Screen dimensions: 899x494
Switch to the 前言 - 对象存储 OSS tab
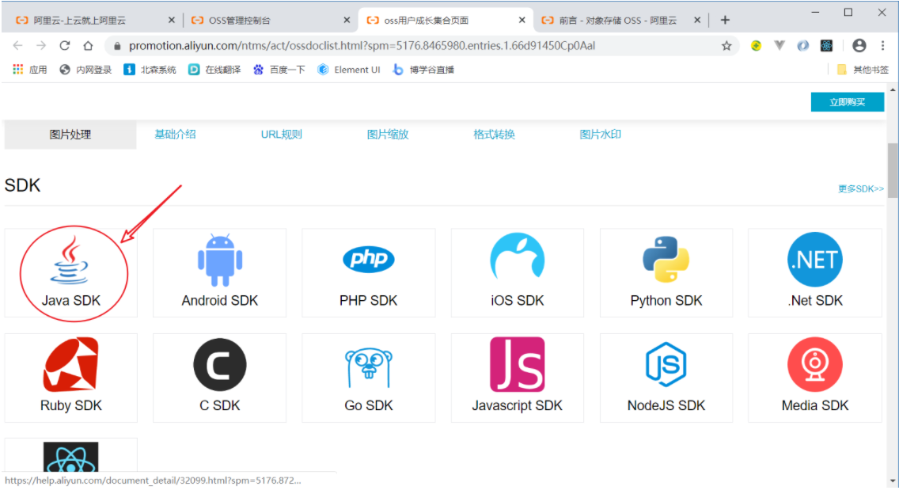pos(618,20)
